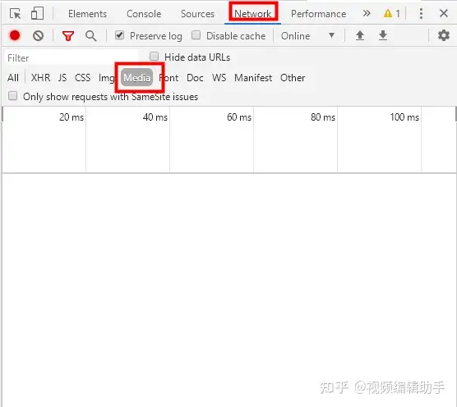The height and width of the screenshot is (407, 457).
Task: Activate the inspect element picker icon
Action: point(15,13)
